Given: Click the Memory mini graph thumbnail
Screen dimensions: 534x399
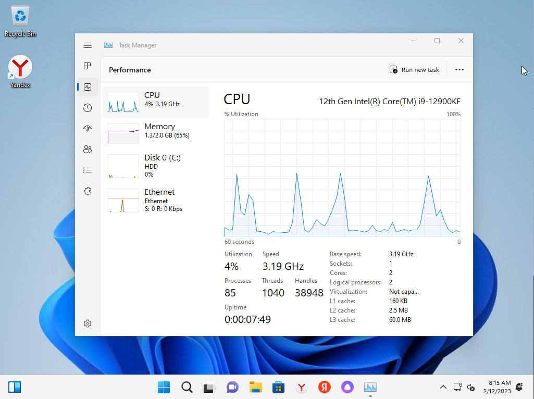Looking at the screenshot, I should [x=123, y=133].
